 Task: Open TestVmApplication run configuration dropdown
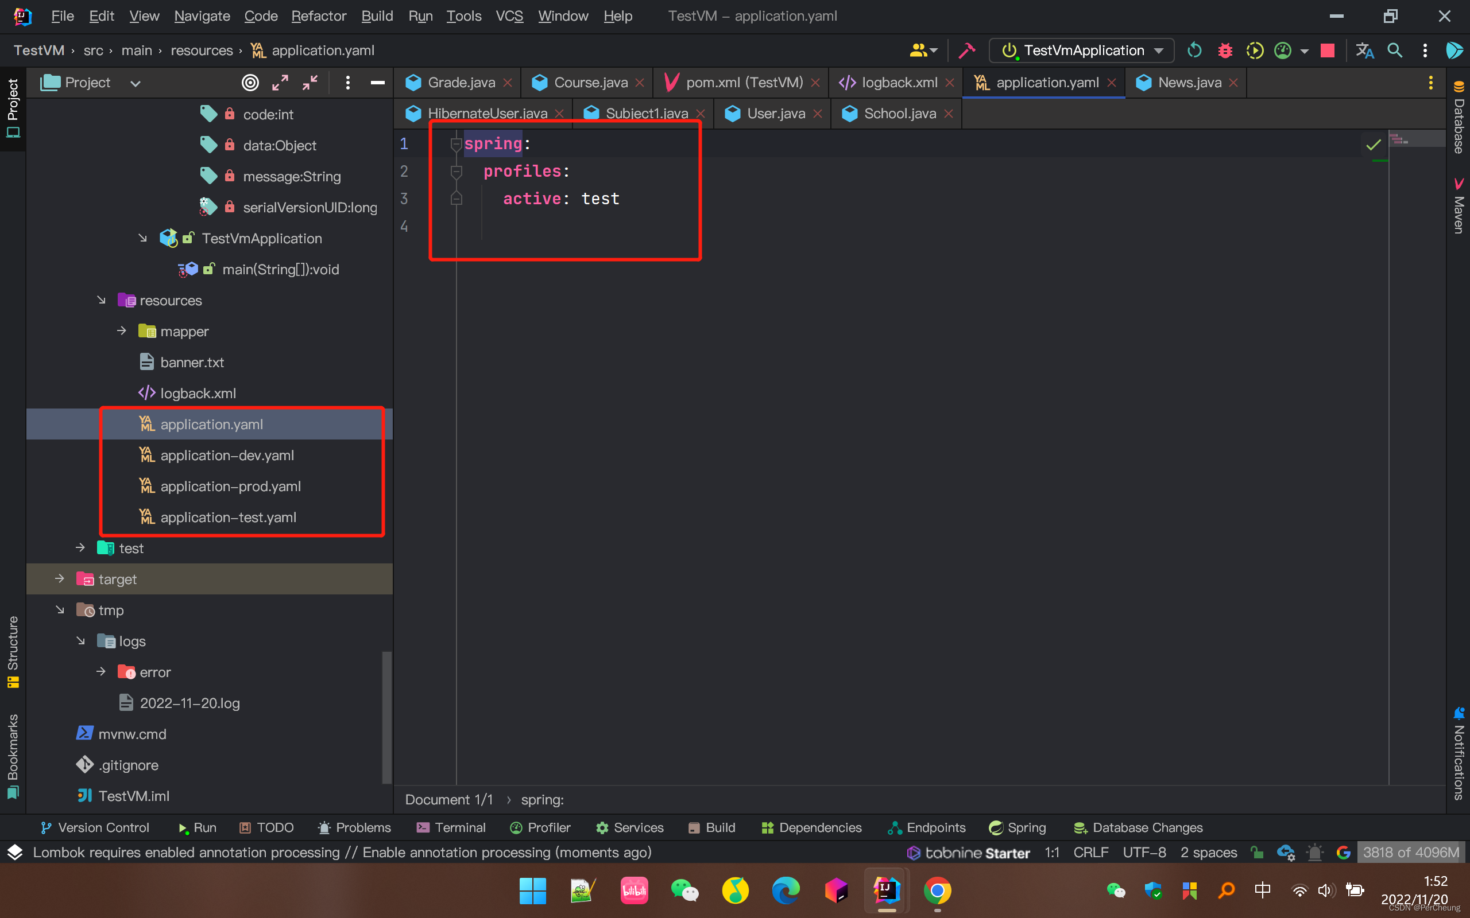[x=1082, y=50]
